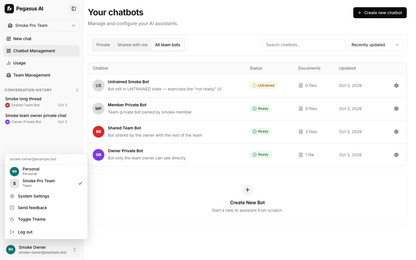Toggle Theme from the account menu
Screen dimensions: 416x260
click(46, 219)
